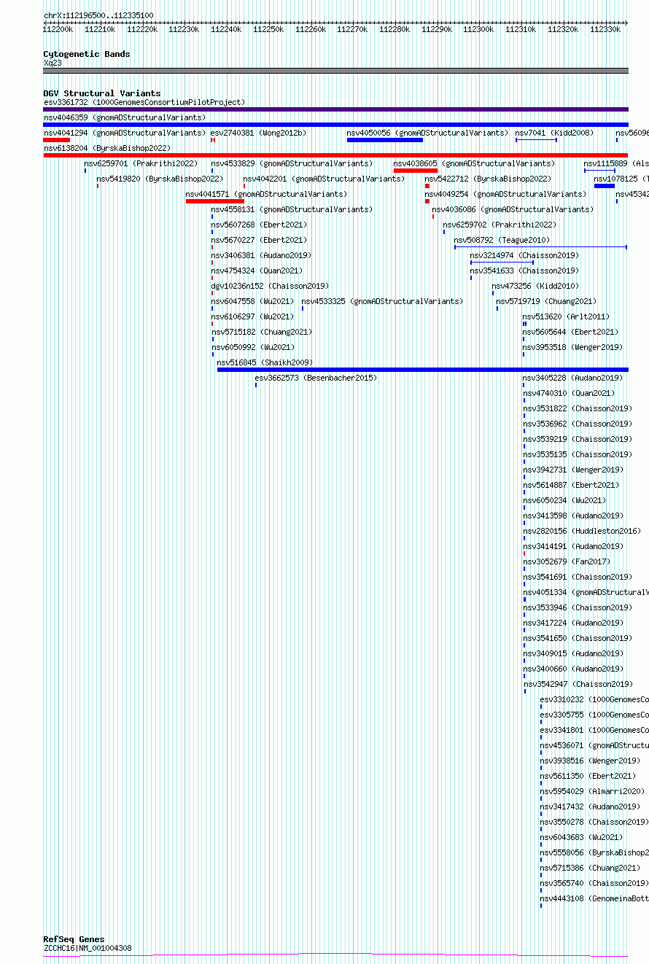
Task: Open nsv4038605 gnomAD variant
Action: coord(474,164)
